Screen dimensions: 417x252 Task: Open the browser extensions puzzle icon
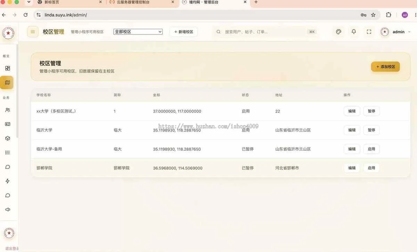(x=389, y=15)
